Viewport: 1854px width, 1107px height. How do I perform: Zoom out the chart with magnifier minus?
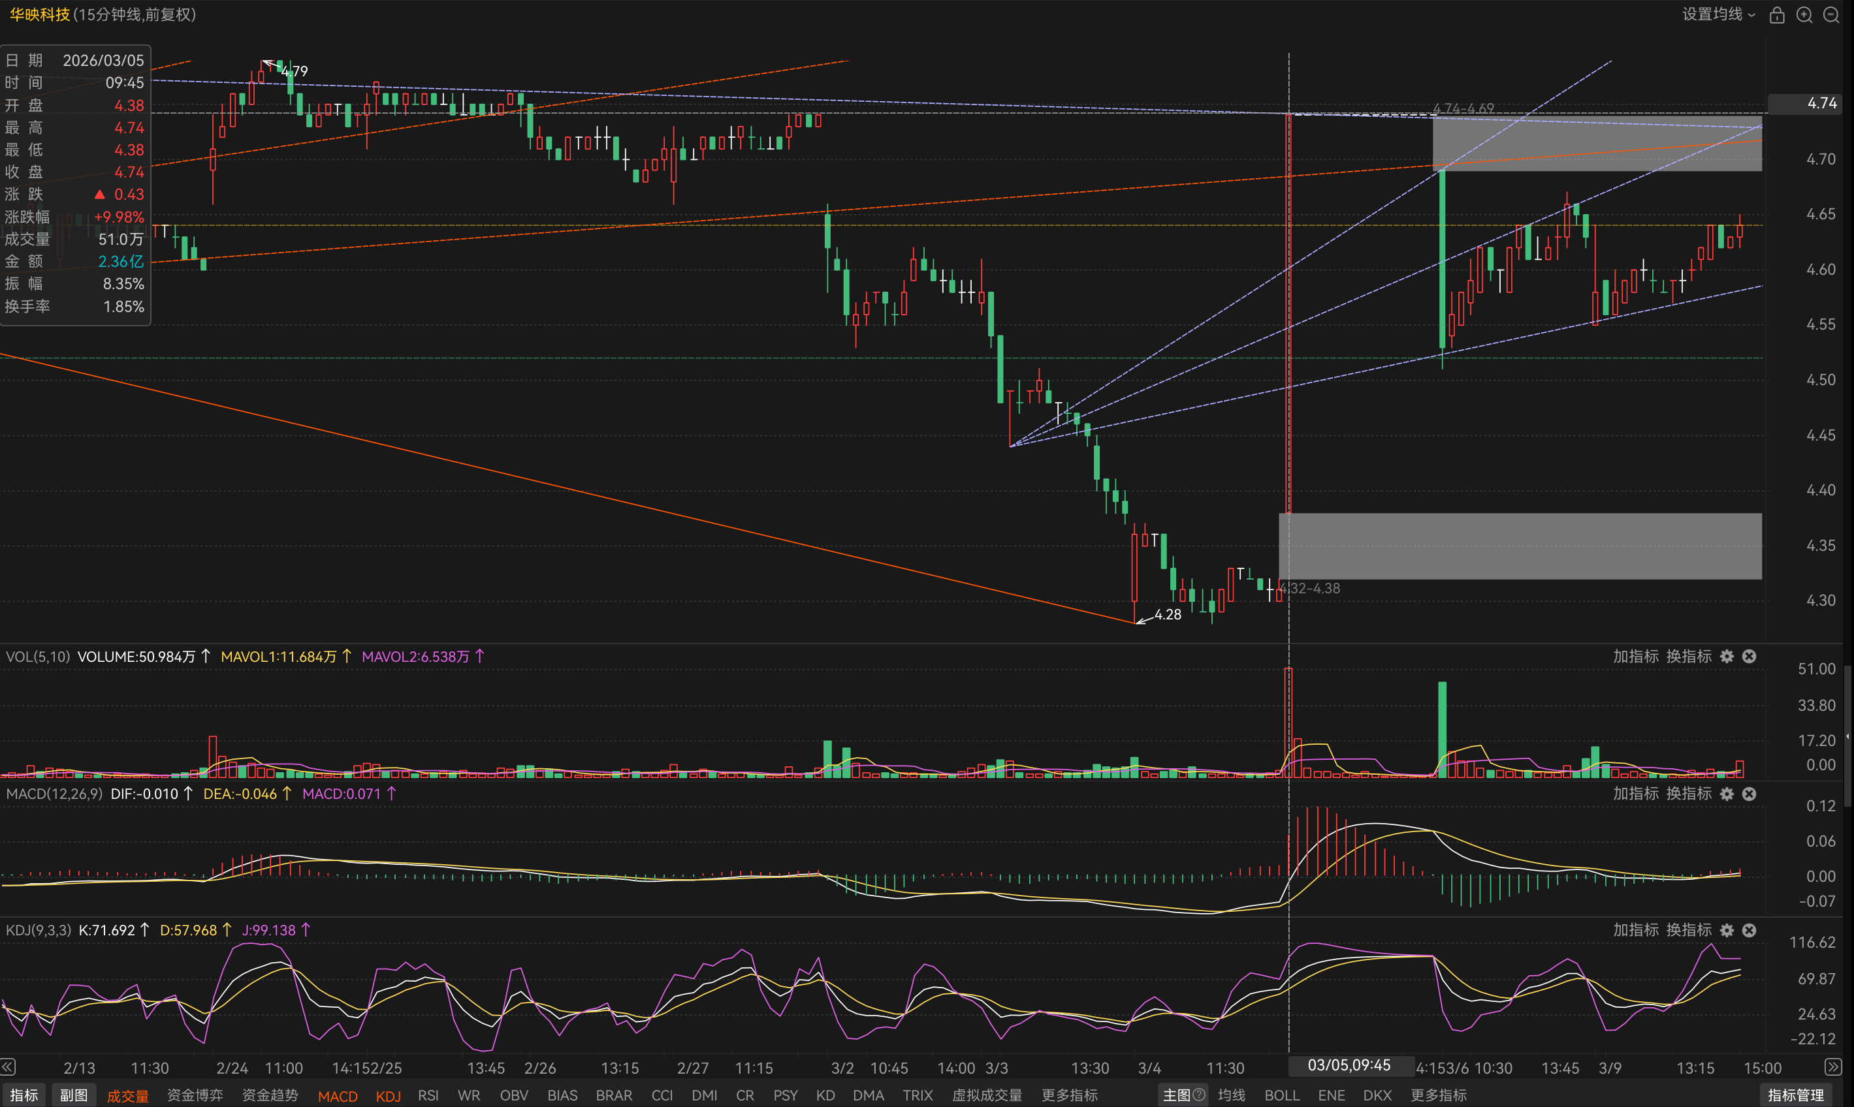tap(1831, 15)
